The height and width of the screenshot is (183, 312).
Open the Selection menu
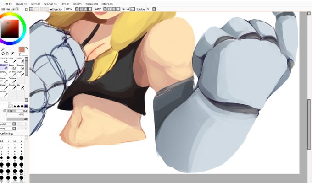tap(50, 4)
